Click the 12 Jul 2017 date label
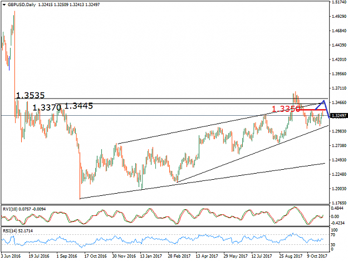The image size is (348, 261). tap(262, 256)
